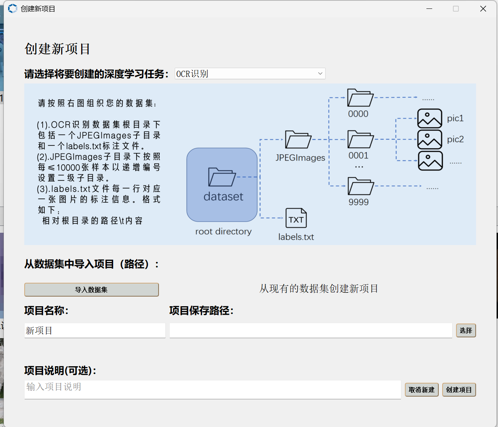Click the 0000 subfolder icon
This screenshot has width=498, height=427.
coord(360,98)
